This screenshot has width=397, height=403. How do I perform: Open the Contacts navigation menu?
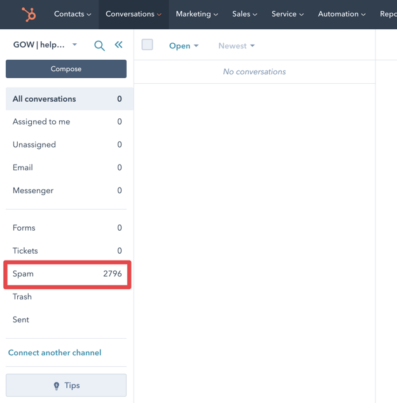(x=73, y=14)
